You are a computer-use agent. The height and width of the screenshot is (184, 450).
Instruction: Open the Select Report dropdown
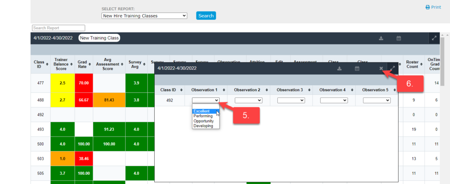pyautogui.click(x=144, y=16)
